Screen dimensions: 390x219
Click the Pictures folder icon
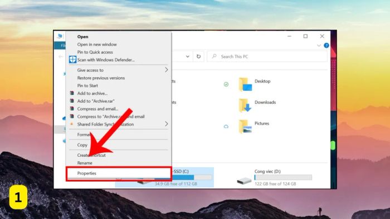tap(245, 126)
